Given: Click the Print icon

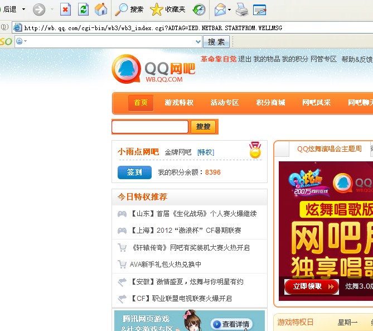Looking at the screenshot, I should [x=242, y=9].
